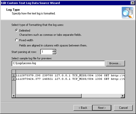Select preview row 2 header
The image size is (136, 114).
coord(14,79)
